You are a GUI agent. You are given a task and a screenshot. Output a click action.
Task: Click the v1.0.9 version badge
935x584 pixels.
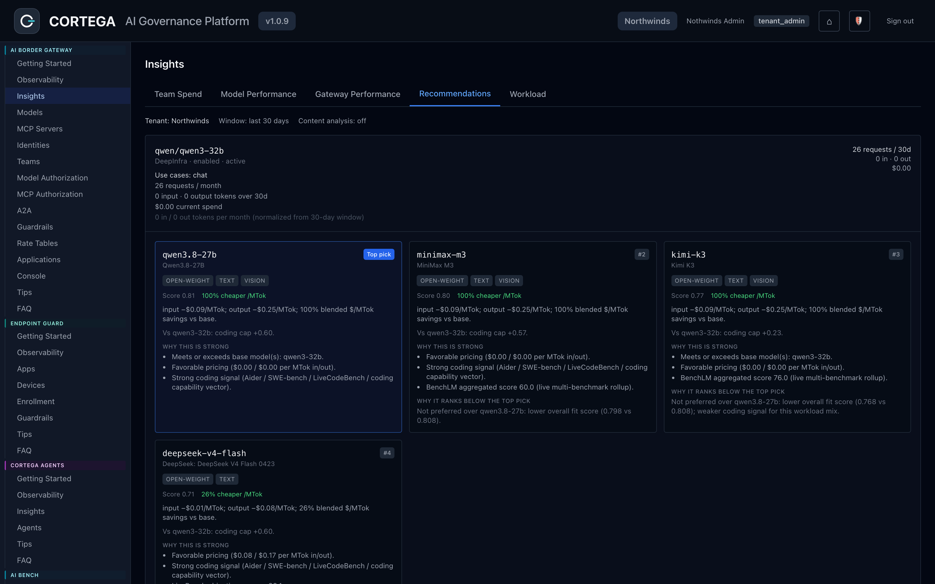click(277, 21)
